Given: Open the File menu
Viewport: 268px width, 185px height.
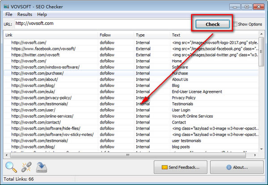Looking at the screenshot, I should tap(9, 15).
